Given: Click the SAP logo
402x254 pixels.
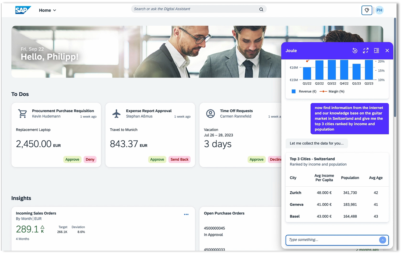Looking at the screenshot, I should point(23,10).
